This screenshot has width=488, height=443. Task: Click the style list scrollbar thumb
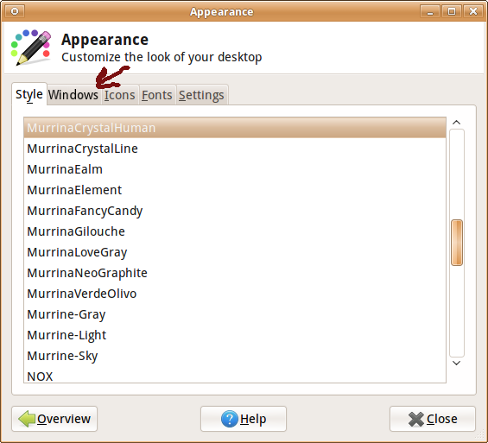point(457,243)
